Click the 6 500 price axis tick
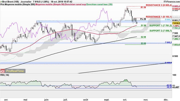 (175, 56)
